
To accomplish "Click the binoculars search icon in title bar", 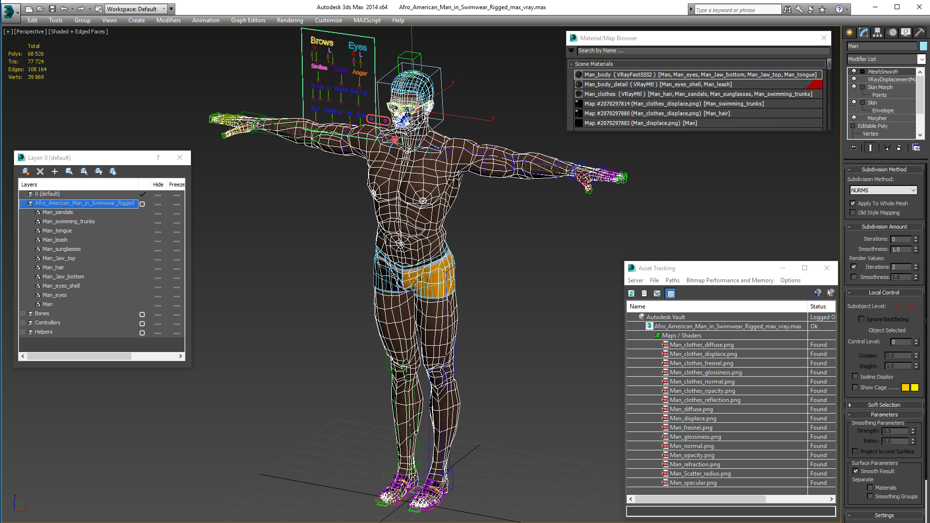I will click(x=788, y=9).
